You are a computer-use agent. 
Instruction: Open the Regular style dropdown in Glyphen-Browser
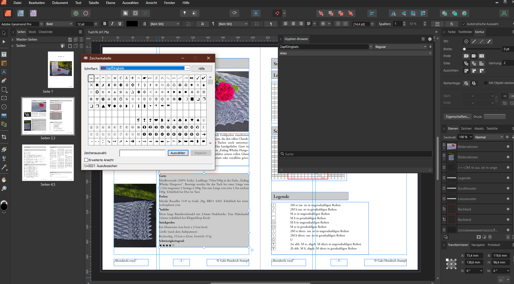[401, 47]
